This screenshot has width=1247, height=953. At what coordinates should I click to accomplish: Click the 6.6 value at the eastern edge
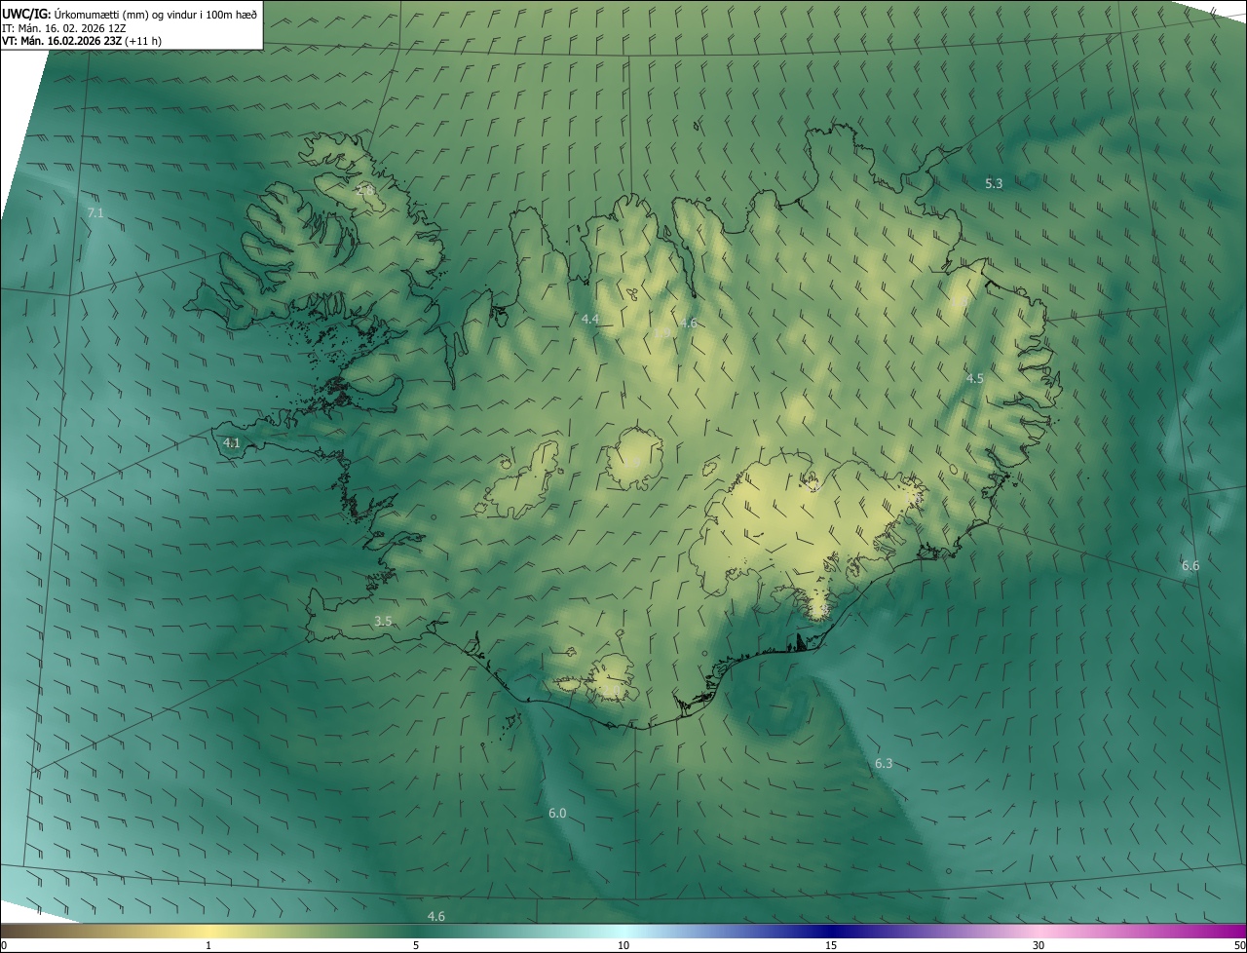(x=1190, y=565)
